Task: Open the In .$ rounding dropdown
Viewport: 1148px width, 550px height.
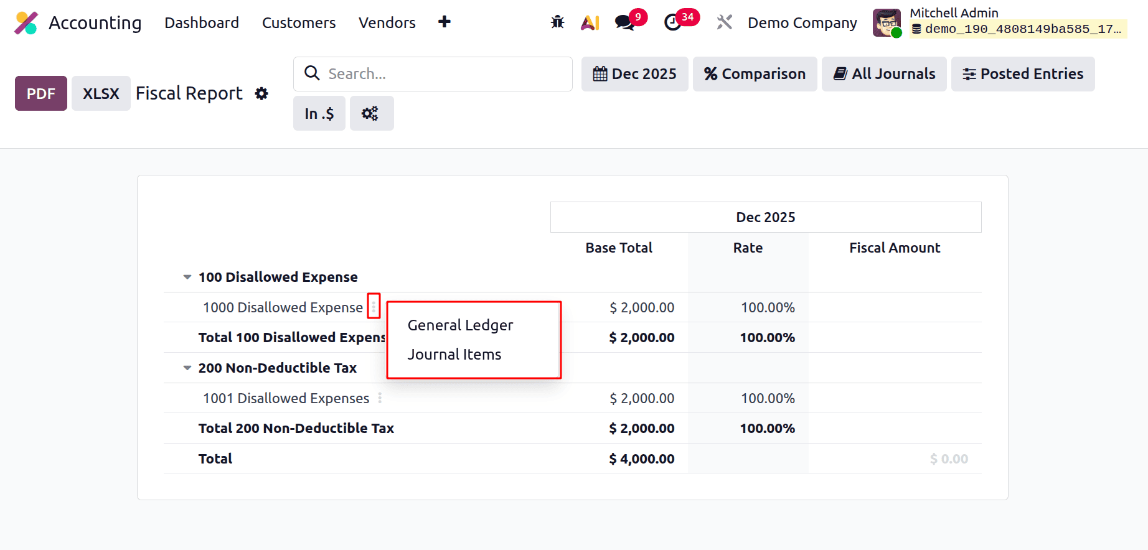Action: [x=319, y=113]
